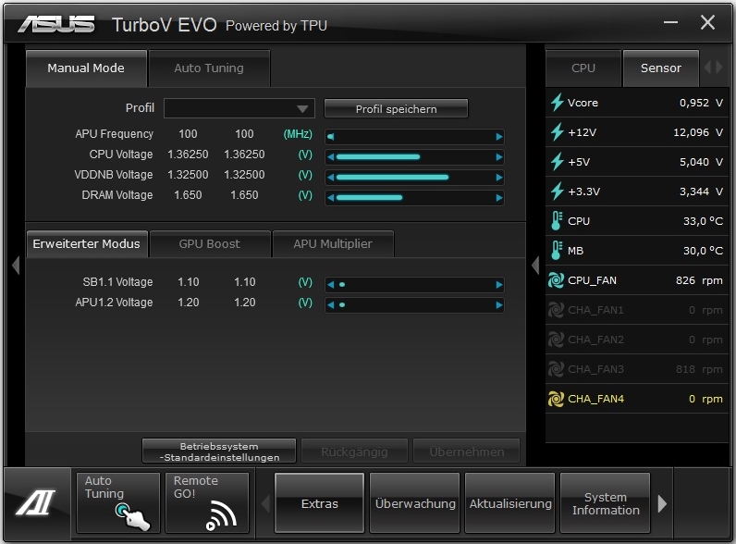
Task: Click the APU1.2 Voltage slider track
Action: (x=415, y=305)
